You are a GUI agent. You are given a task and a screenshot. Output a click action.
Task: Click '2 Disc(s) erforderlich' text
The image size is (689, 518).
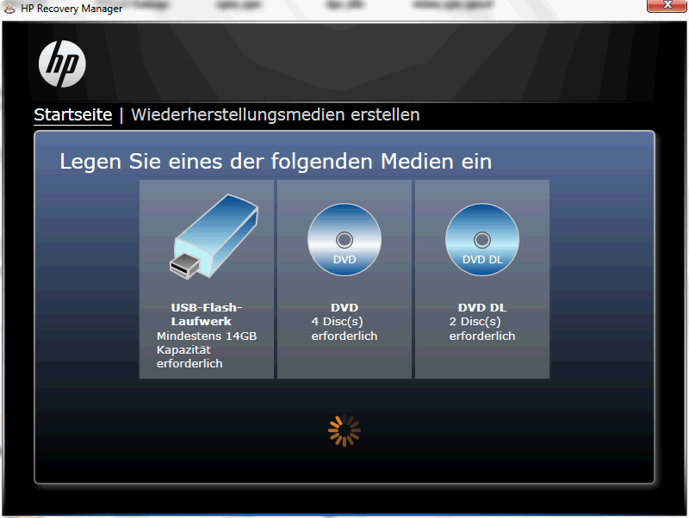482,329
